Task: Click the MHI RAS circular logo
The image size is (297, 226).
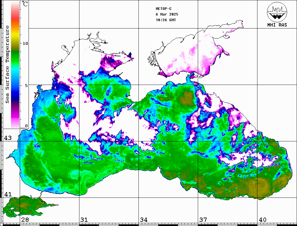Action: pyautogui.click(x=277, y=12)
